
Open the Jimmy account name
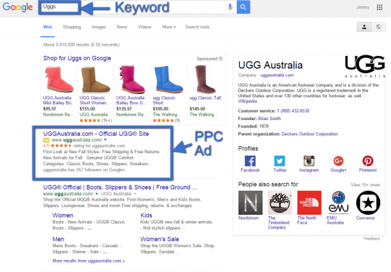(x=363, y=7)
